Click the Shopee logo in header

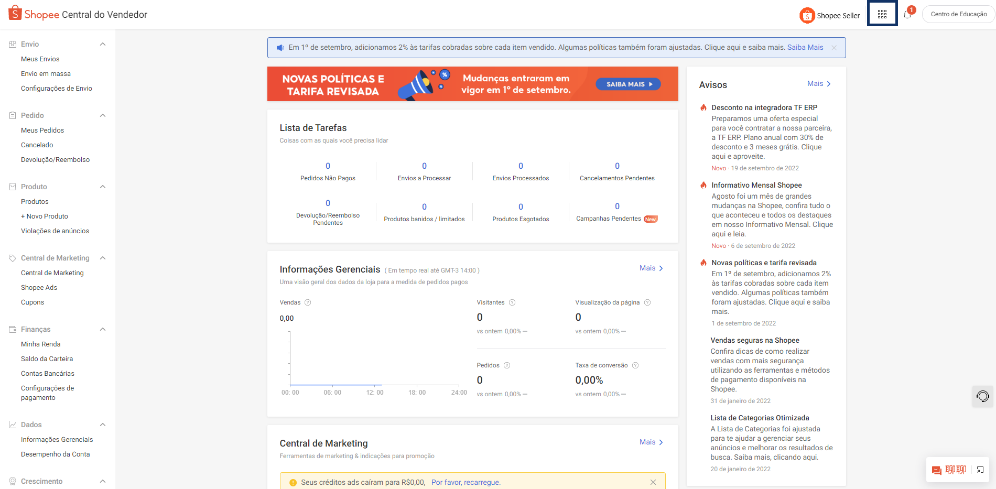click(34, 14)
